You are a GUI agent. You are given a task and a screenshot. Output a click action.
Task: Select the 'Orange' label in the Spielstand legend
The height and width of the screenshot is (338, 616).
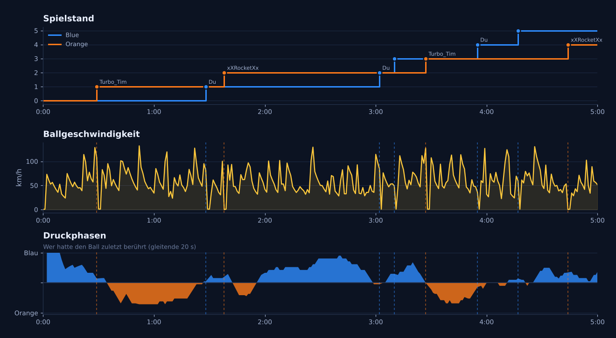click(x=77, y=45)
